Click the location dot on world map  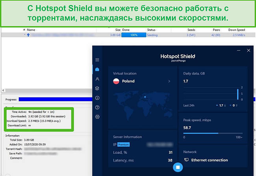click(x=145, y=97)
